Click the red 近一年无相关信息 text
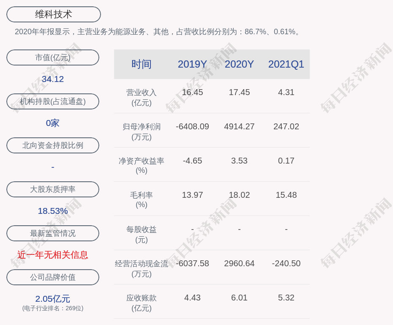Image resolution: width=393 pixels, height=325 pixels. coord(52,255)
